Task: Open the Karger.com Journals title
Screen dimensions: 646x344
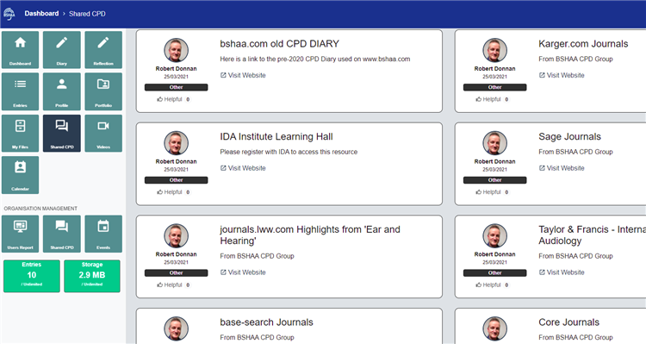Action: 583,44
